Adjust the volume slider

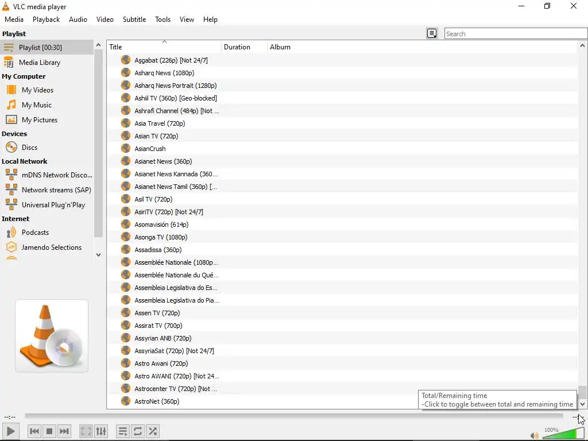click(563, 434)
